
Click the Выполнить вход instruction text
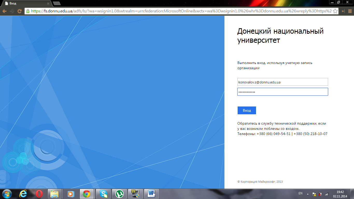click(x=275, y=65)
